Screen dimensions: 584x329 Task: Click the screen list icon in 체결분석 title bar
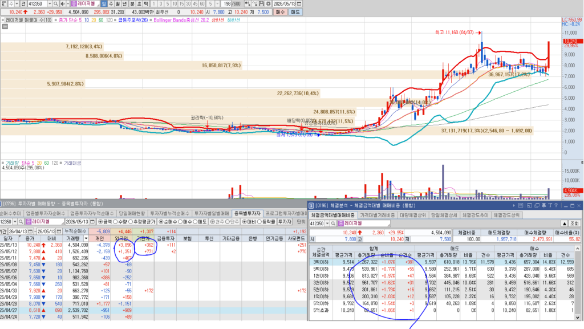click(521, 205)
